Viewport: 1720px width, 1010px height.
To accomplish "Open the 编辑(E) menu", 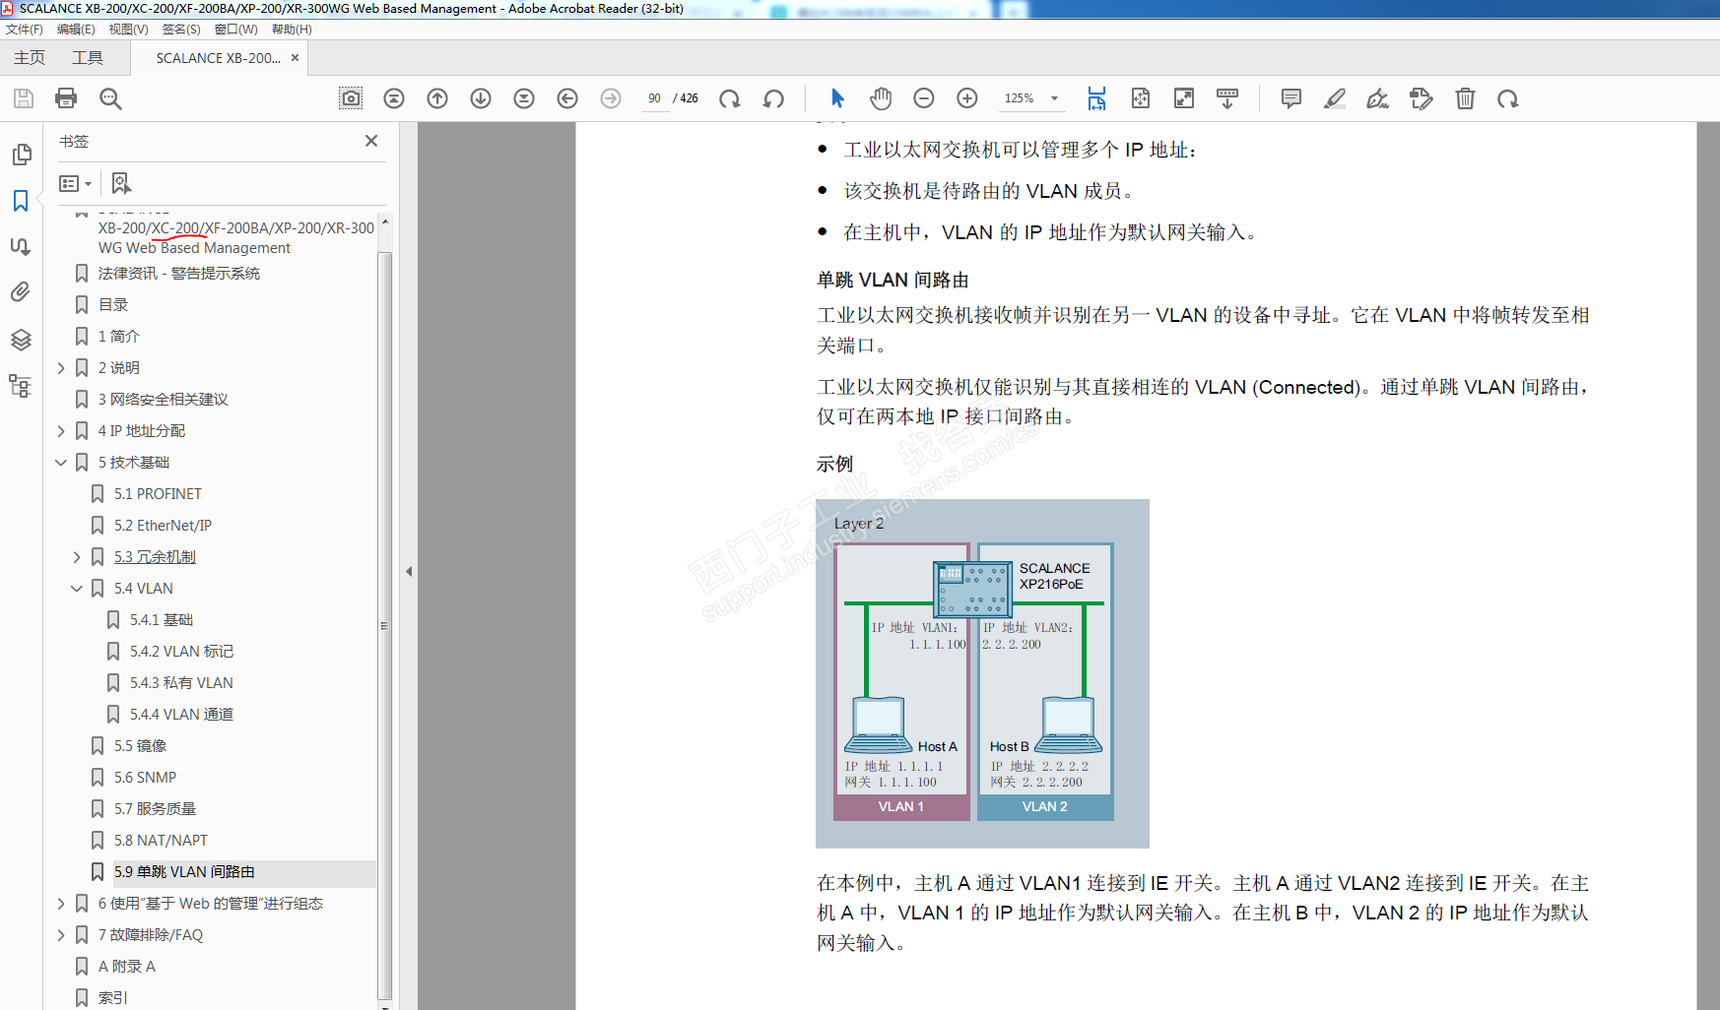I will coord(76,30).
